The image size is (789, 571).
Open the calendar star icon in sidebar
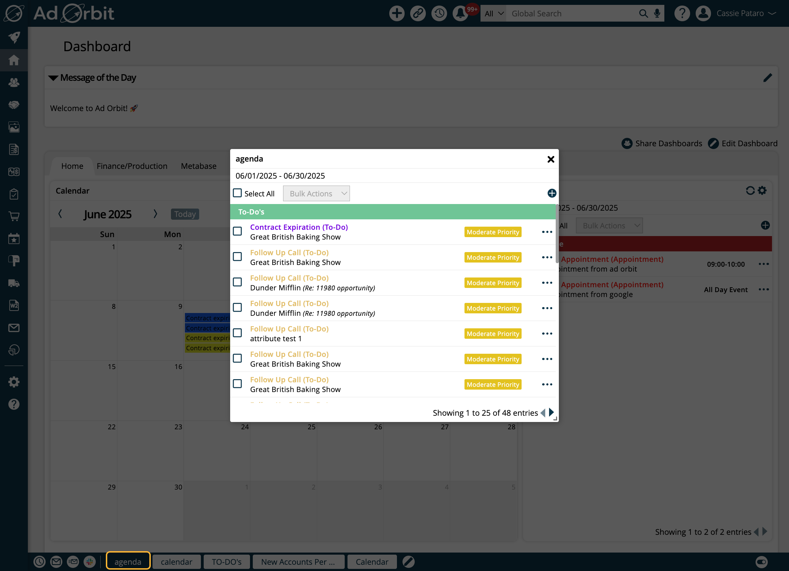coord(14,238)
